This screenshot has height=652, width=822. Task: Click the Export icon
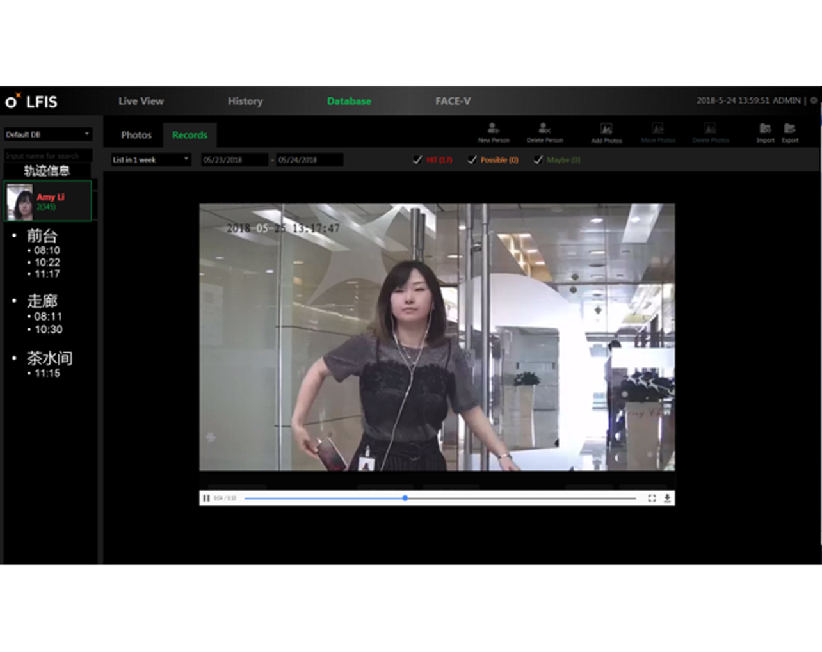coord(790,129)
